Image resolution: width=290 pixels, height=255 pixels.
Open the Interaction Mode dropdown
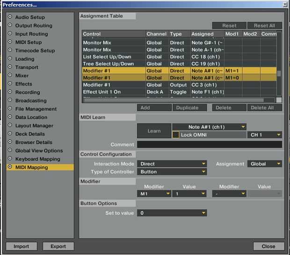(x=172, y=164)
